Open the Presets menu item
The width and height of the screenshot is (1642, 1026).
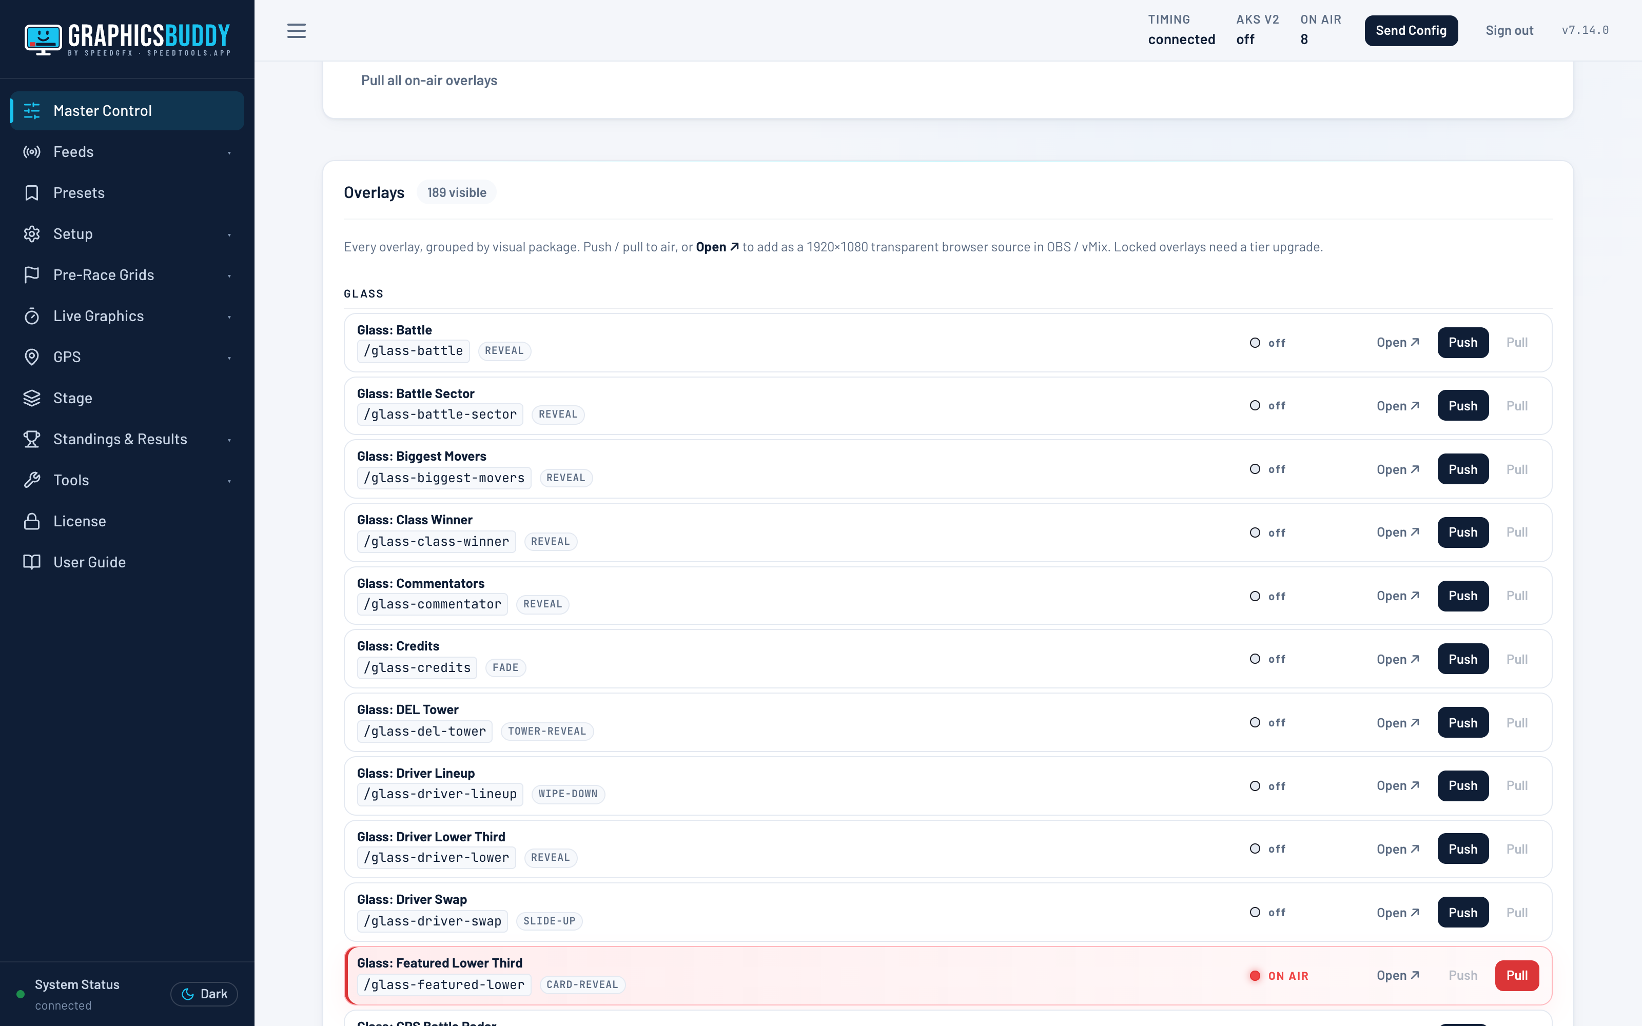click(x=127, y=193)
